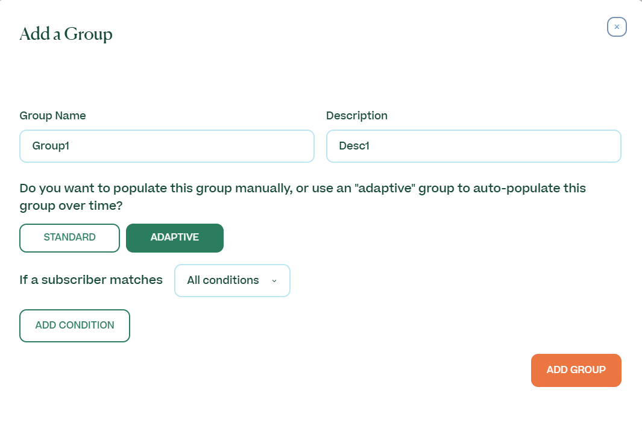
Task: Click the 'All conditions' text in combo box
Action: coord(223,280)
